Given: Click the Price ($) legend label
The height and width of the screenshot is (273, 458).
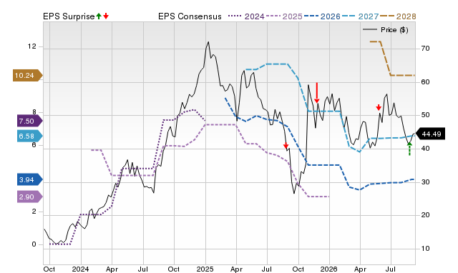Looking at the screenshot, I should tap(394, 30).
